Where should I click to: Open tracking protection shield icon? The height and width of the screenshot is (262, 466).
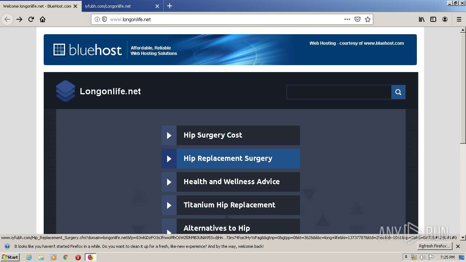pyautogui.click(x=104, y=19)
